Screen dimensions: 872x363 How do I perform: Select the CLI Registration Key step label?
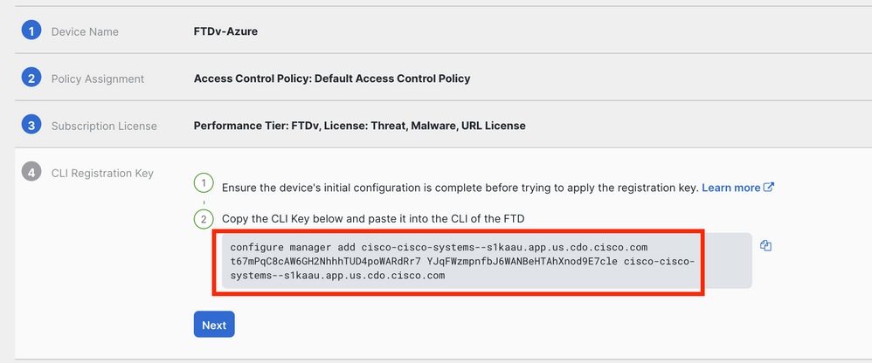(102, 173)
